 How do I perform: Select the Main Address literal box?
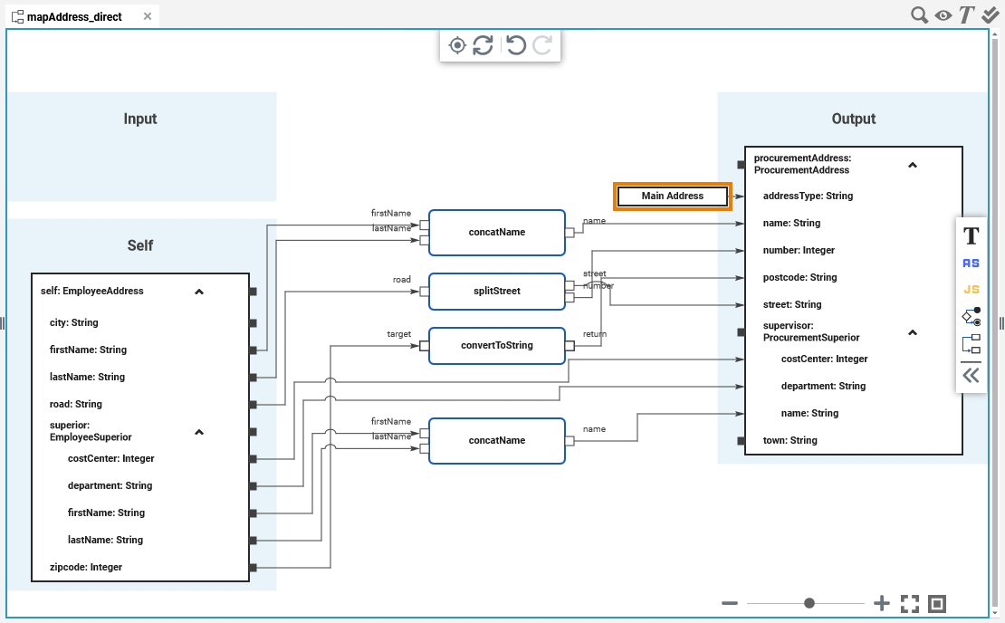click(x=673, y=196)
